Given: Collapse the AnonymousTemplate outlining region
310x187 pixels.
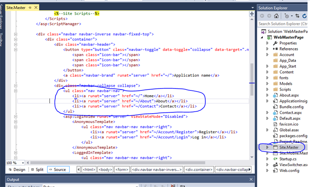Looking at the screenshot, I should [x=16, y=122].
